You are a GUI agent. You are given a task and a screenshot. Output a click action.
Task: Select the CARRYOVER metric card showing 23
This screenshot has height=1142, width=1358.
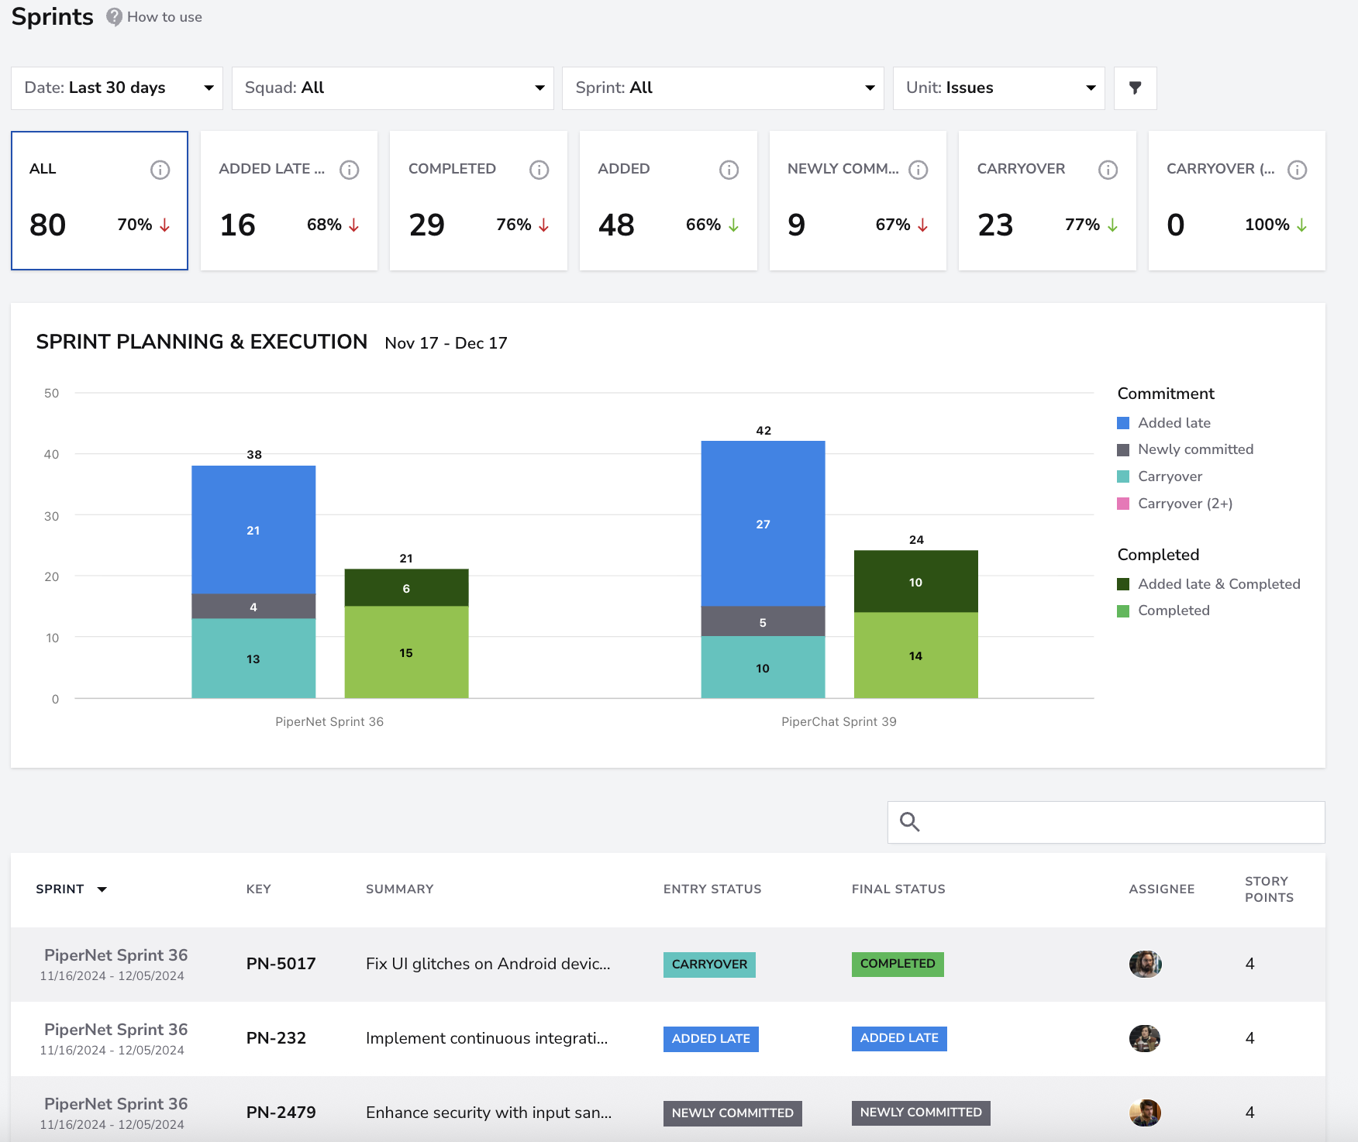click(1047, 201)
